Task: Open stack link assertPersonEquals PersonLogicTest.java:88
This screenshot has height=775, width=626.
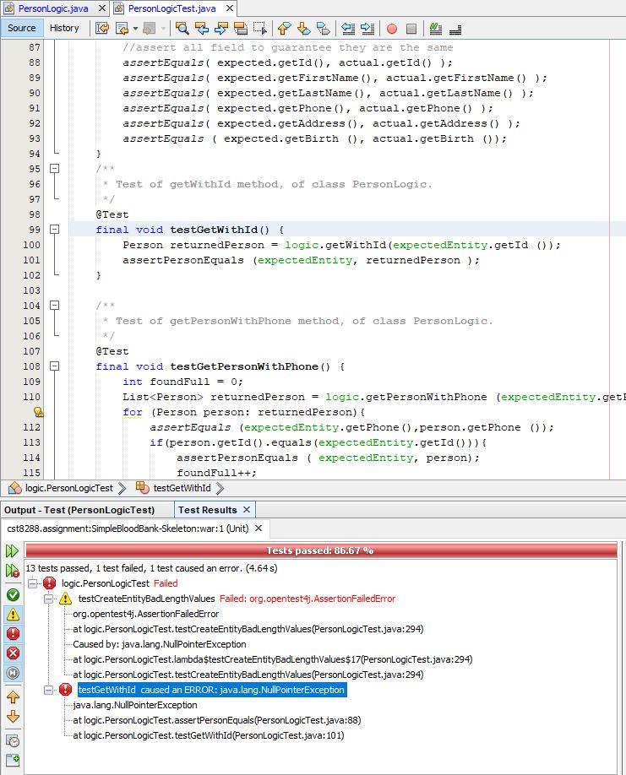Action: 217,721
